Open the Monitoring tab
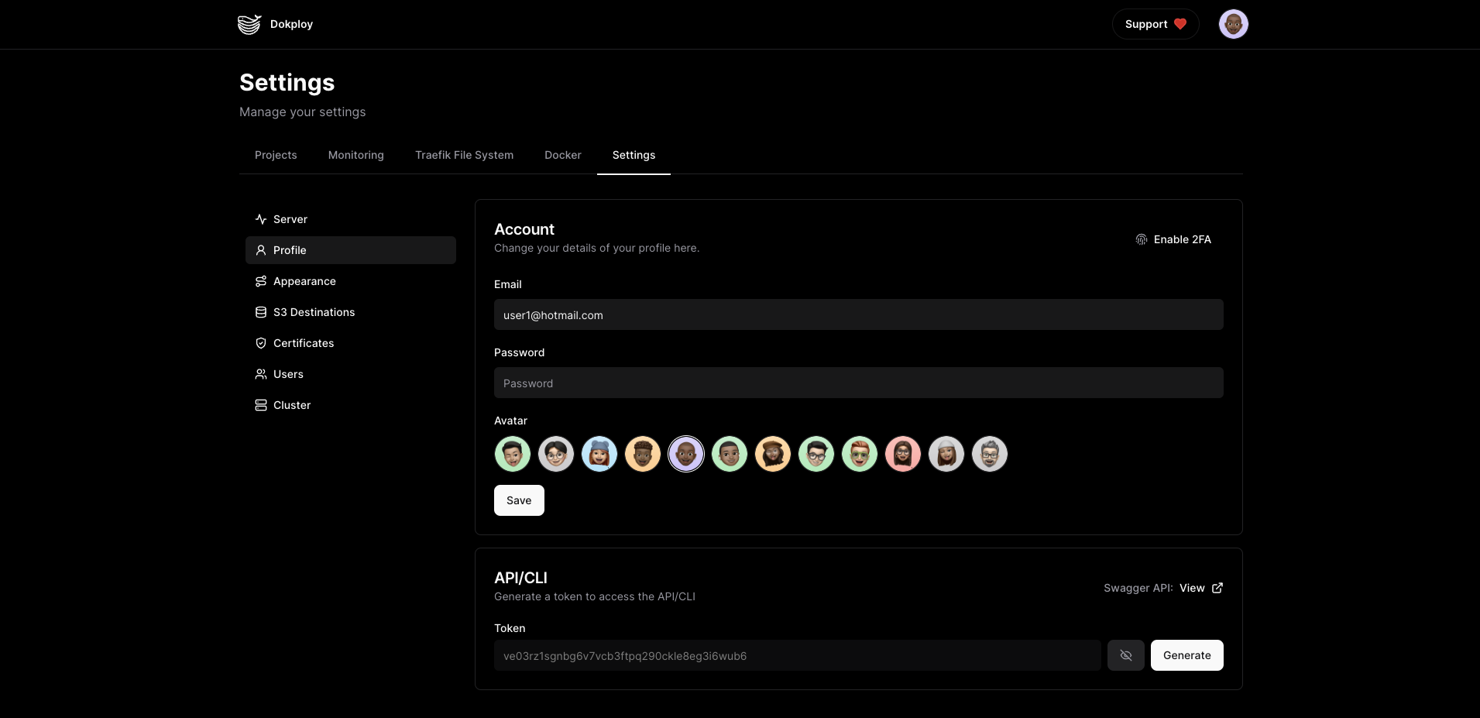This screenshot has height=718, width=1480. (x=355, y=155)
